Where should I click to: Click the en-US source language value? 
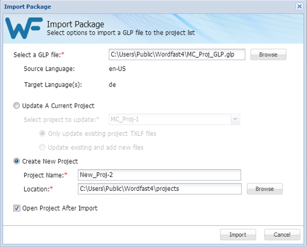pyautogui.click(x=117, y=69)
